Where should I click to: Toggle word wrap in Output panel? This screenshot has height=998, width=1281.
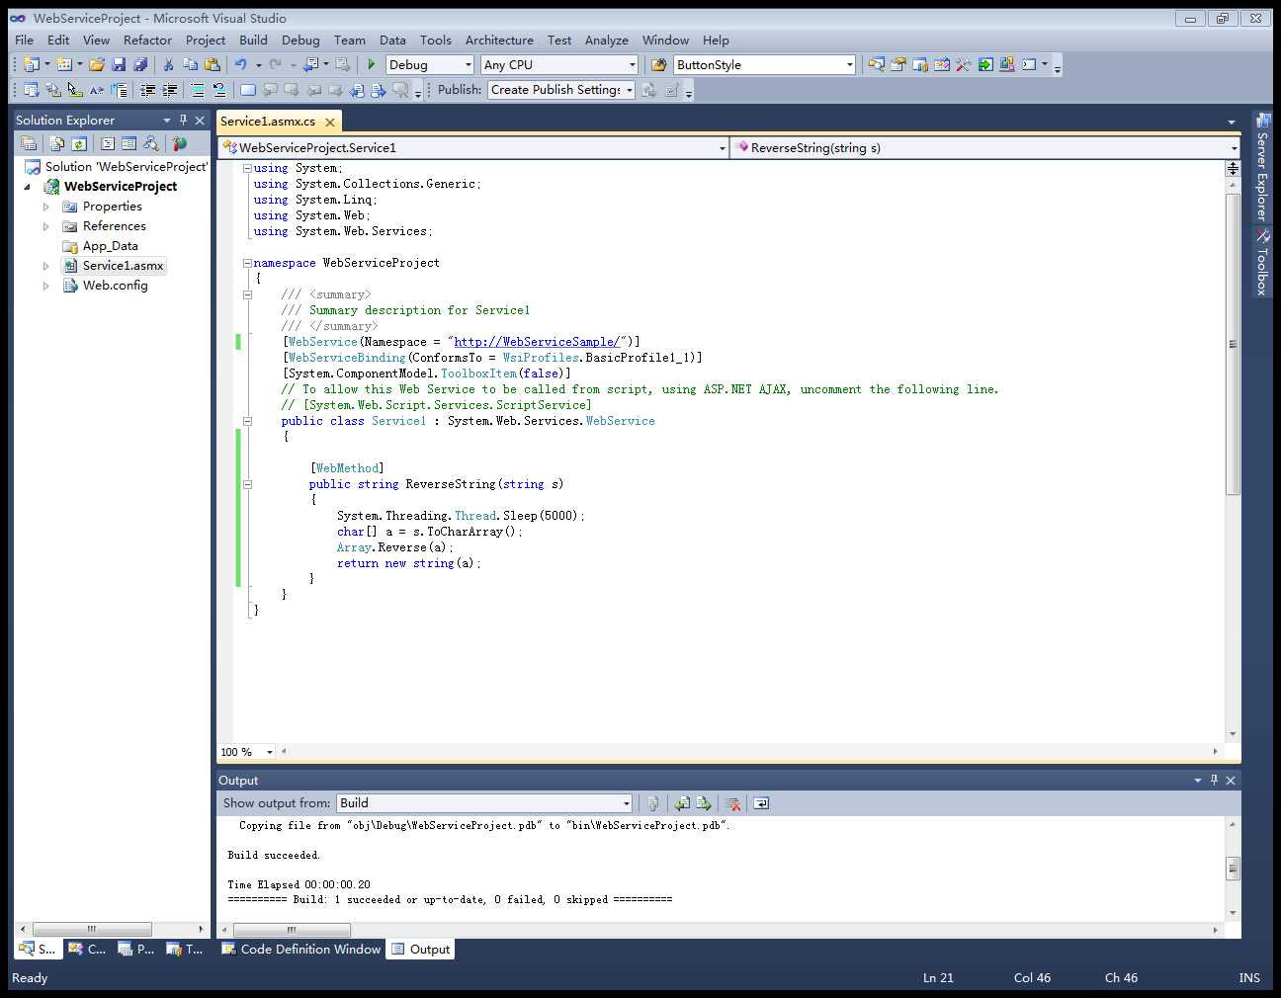pyautogui.click(x=761, y=803)
